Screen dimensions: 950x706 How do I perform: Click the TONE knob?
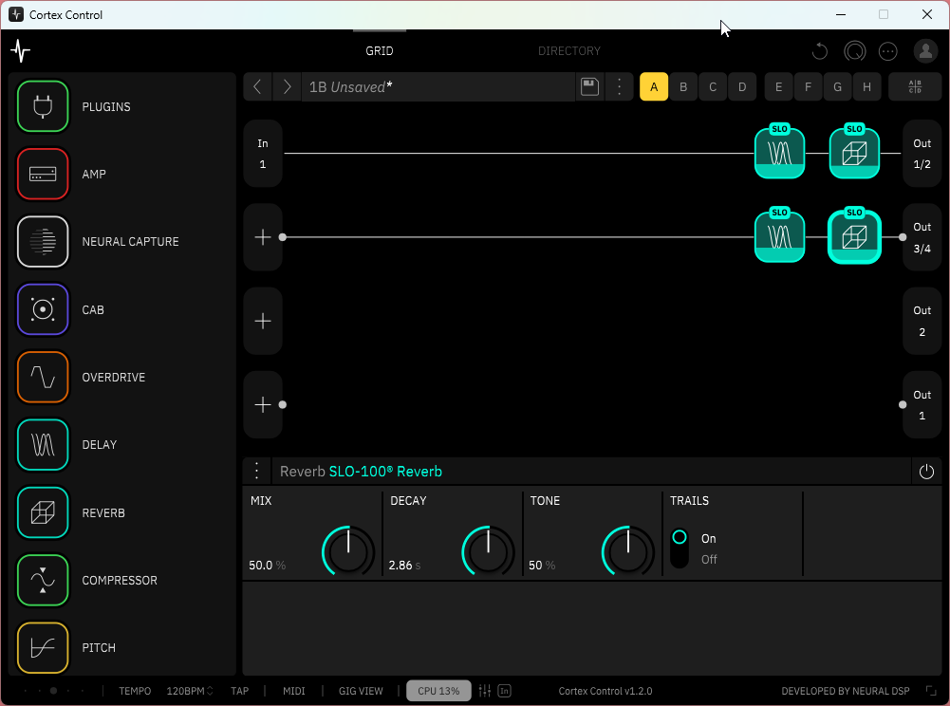pos(628,551)
